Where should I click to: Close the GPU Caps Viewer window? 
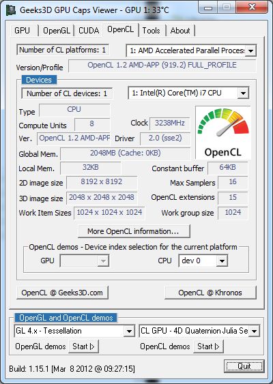tap(252, 8)
